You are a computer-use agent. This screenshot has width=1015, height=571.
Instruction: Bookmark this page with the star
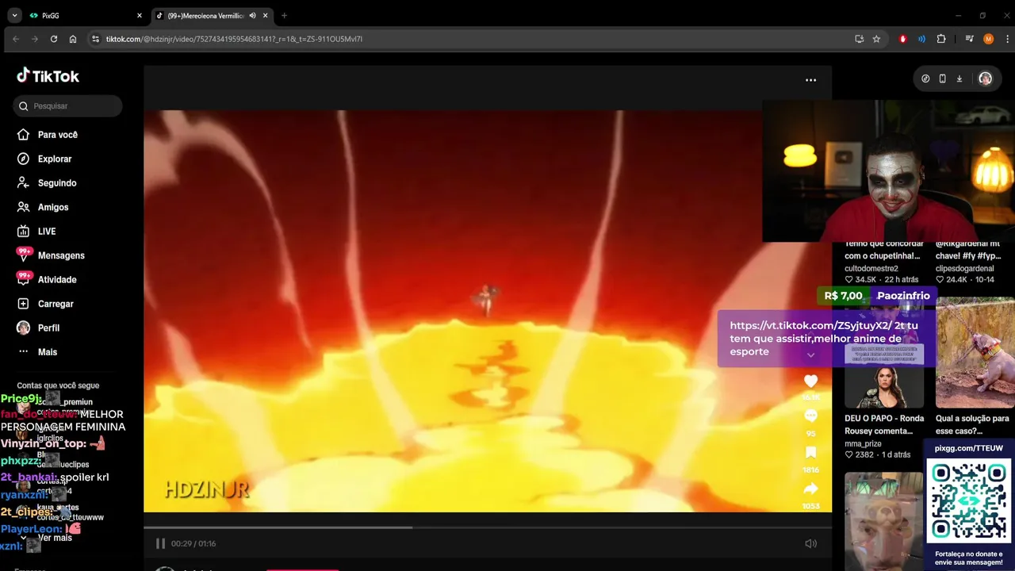[876, 39]
